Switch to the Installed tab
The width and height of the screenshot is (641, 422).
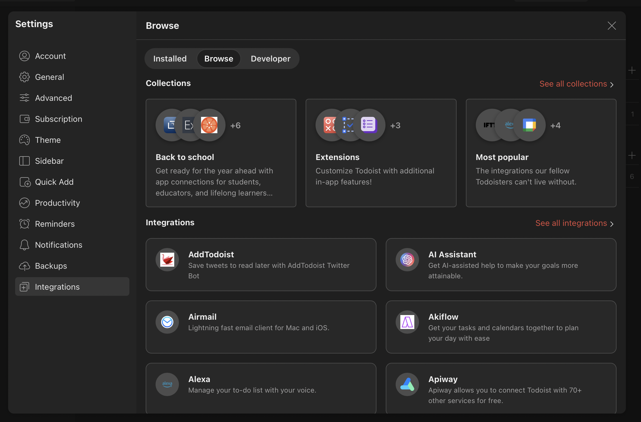click(x=170, y=59)
